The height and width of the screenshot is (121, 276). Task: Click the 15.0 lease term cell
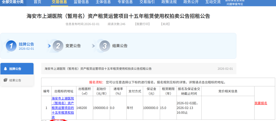click(x=168, y=108)
